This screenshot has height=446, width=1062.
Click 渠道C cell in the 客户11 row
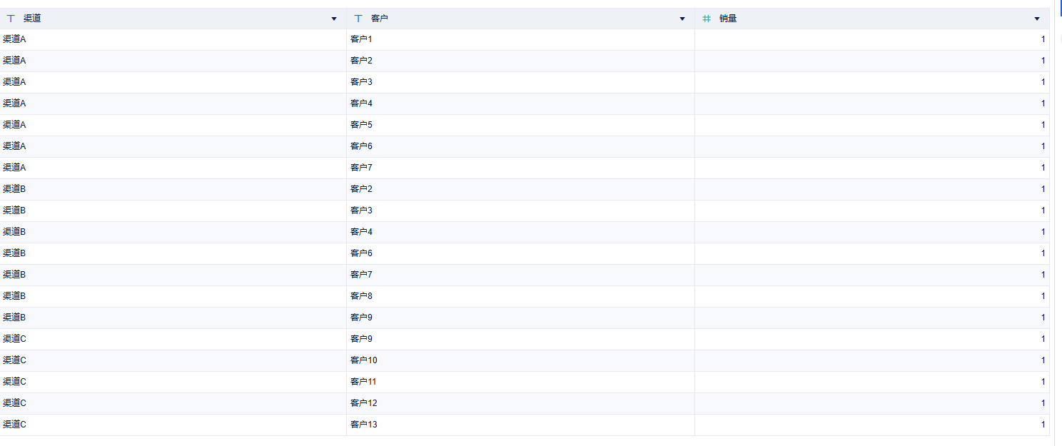173,382
